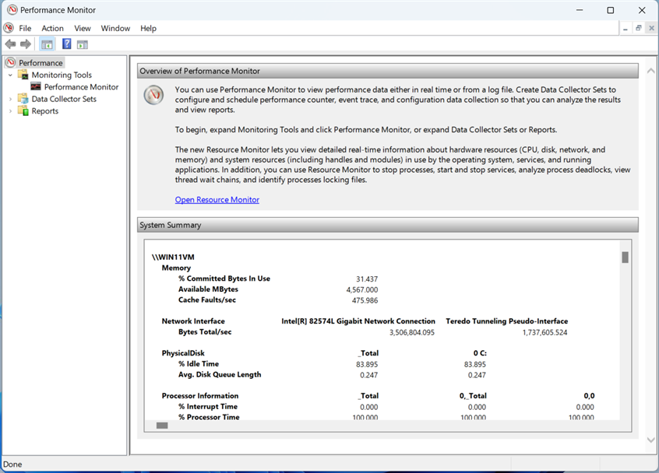Select the Performance Monitor tree item
This screenshot has width=659, height=473.
tap(82, 86)
